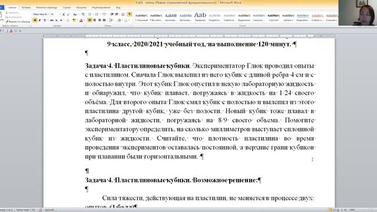Open the font color dropdown arrow
The width and height of the screenshot is (377, 212).
coord(85,21)
